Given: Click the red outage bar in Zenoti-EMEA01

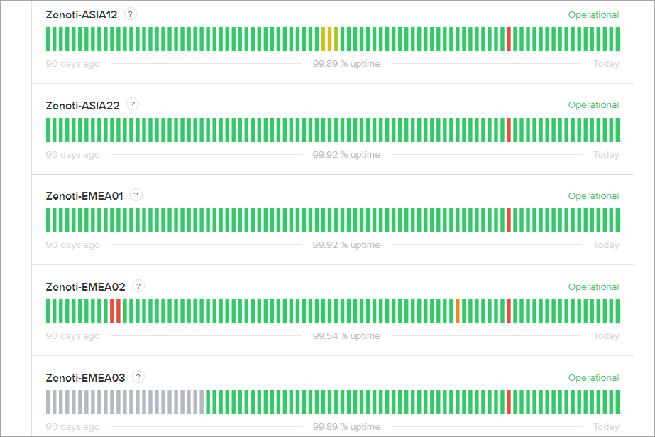Looking at the screenshot, I should (x=509, y=220).
